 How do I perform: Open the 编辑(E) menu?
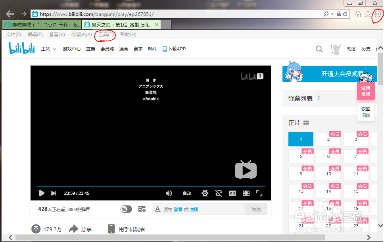(35, 35)
